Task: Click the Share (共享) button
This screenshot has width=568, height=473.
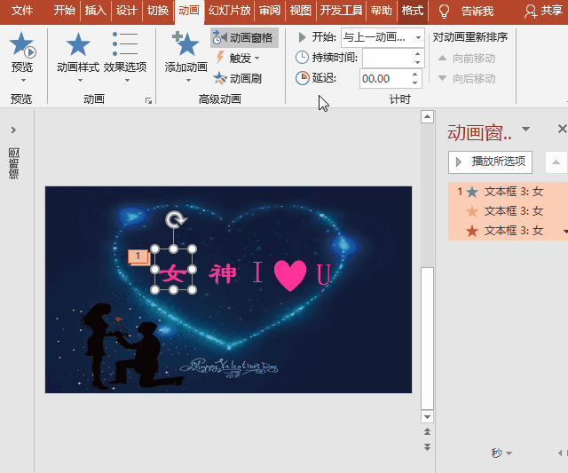Action: pyautogui.click(x=543, y=11)
